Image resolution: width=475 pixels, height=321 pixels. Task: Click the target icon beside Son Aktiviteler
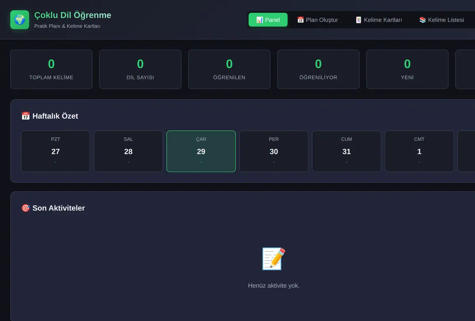[x=26, y=208]
